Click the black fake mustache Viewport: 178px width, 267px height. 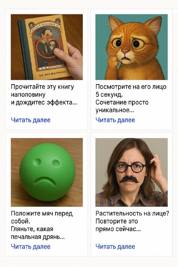click(129, 180)
